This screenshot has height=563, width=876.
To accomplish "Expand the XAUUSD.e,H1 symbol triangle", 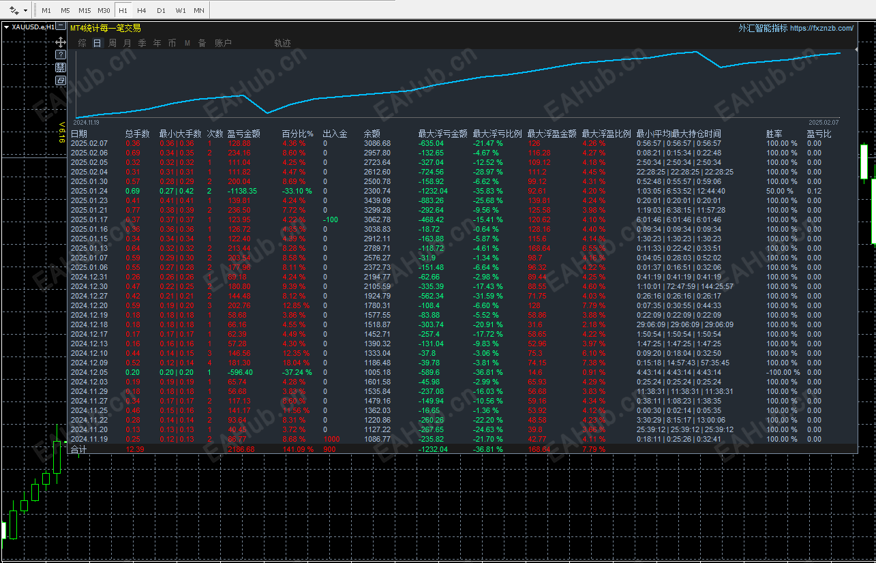I will pyautogui.click(x=7, y=27).
